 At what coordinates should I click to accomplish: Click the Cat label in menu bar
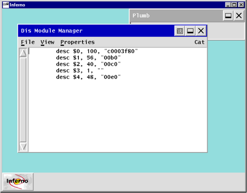pyautogui.click(x=200, y=42)
